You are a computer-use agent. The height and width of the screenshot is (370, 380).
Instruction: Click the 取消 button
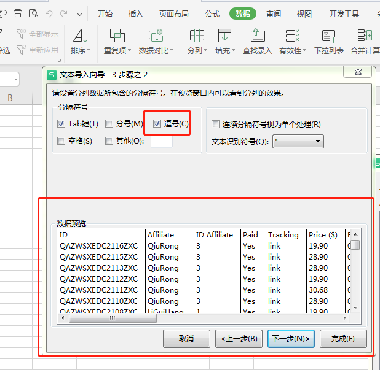point(186,339)
